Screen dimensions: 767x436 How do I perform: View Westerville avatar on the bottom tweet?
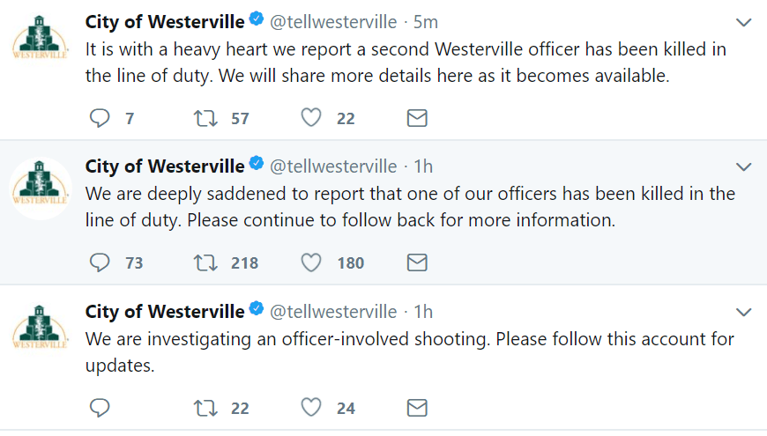[x=40, y=327]
